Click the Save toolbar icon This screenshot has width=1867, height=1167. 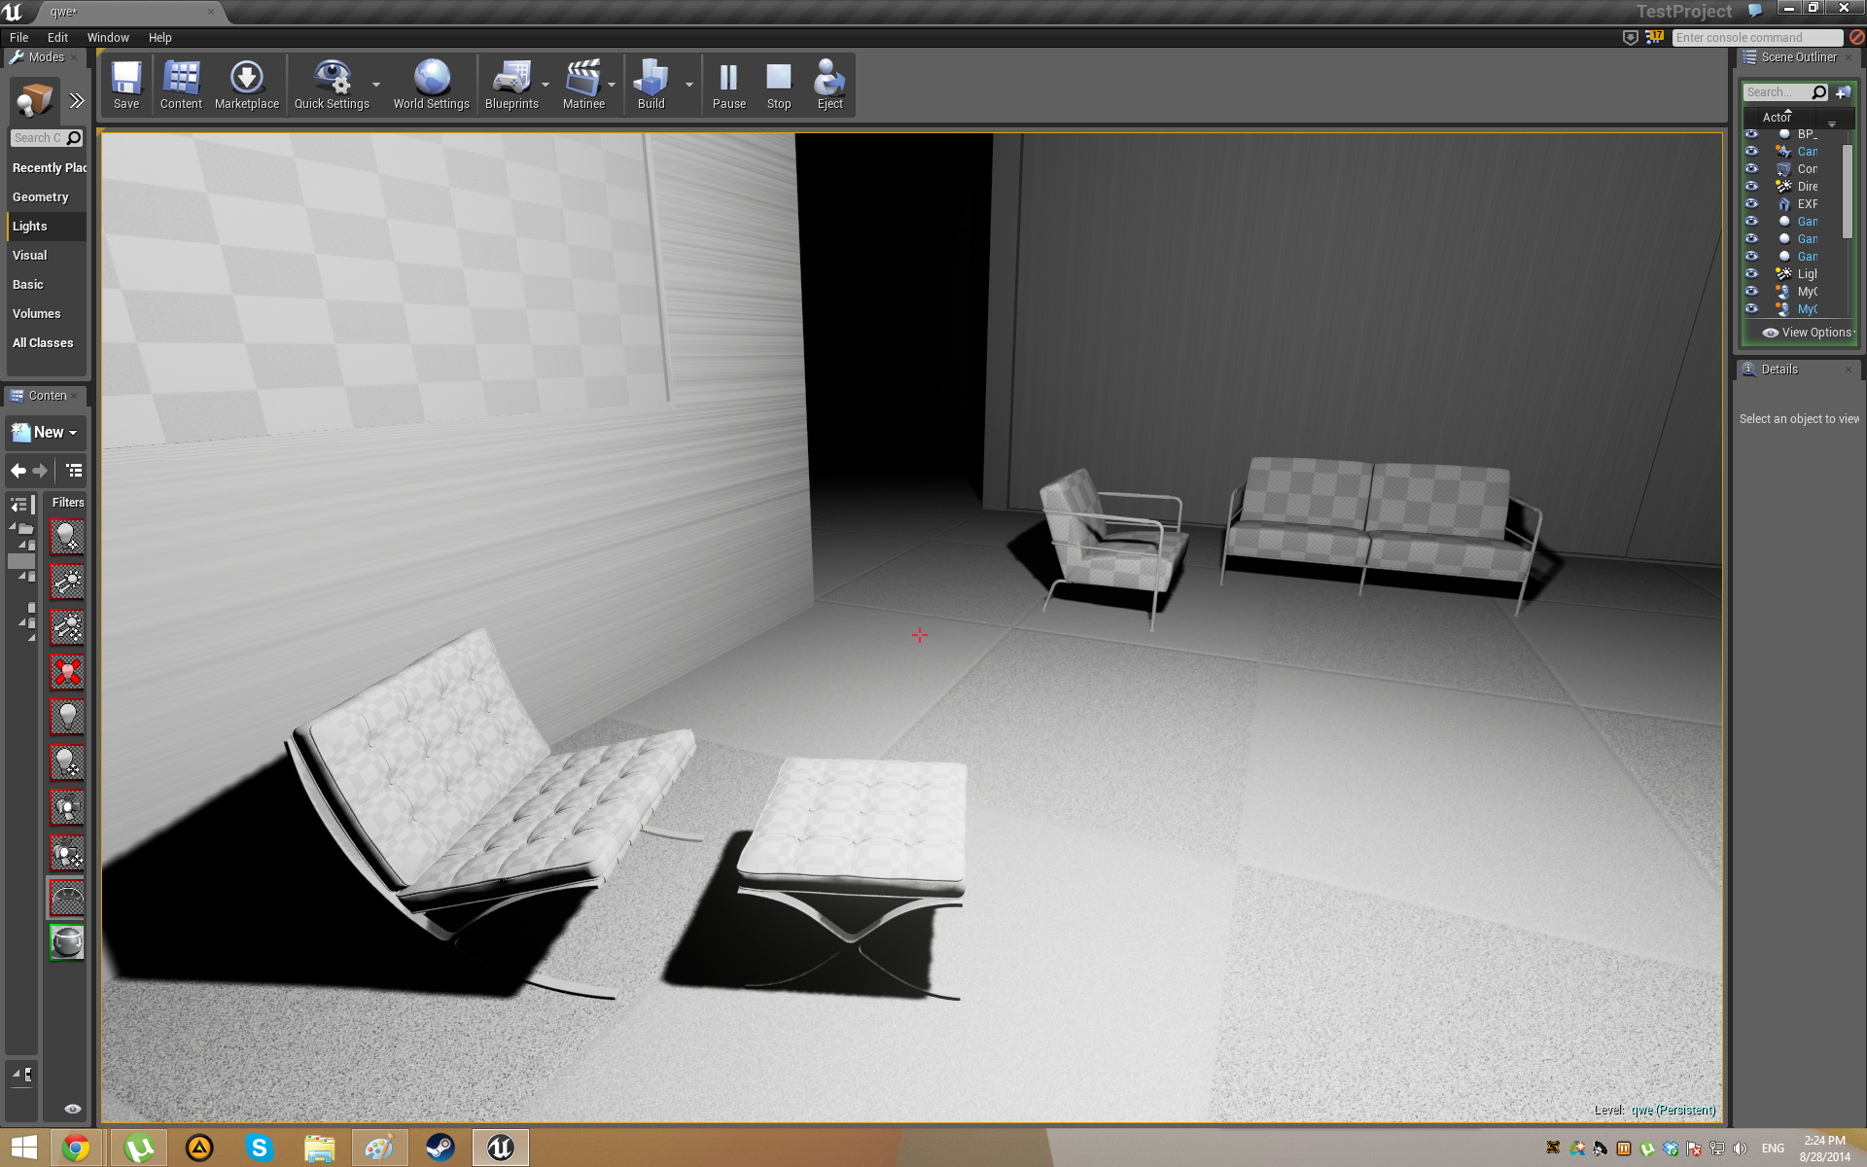(x=126, y=86)
